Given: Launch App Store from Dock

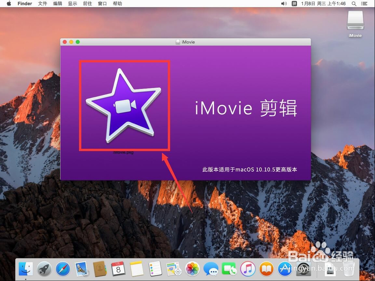Looking at the screenshot, I should (x=285, y=269).
